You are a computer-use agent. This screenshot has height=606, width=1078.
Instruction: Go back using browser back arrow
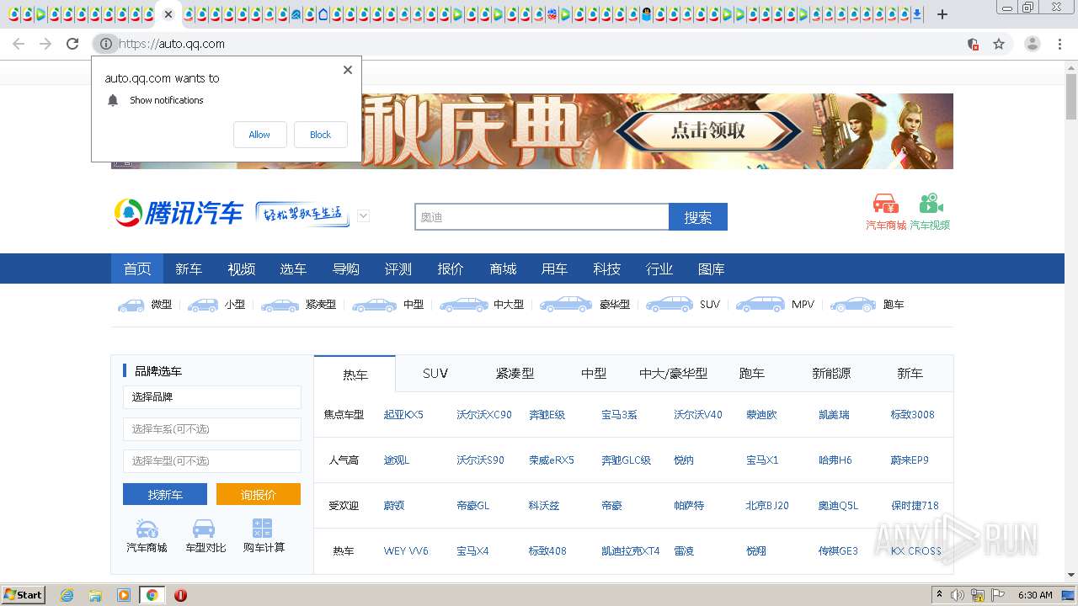click(19, 44)
